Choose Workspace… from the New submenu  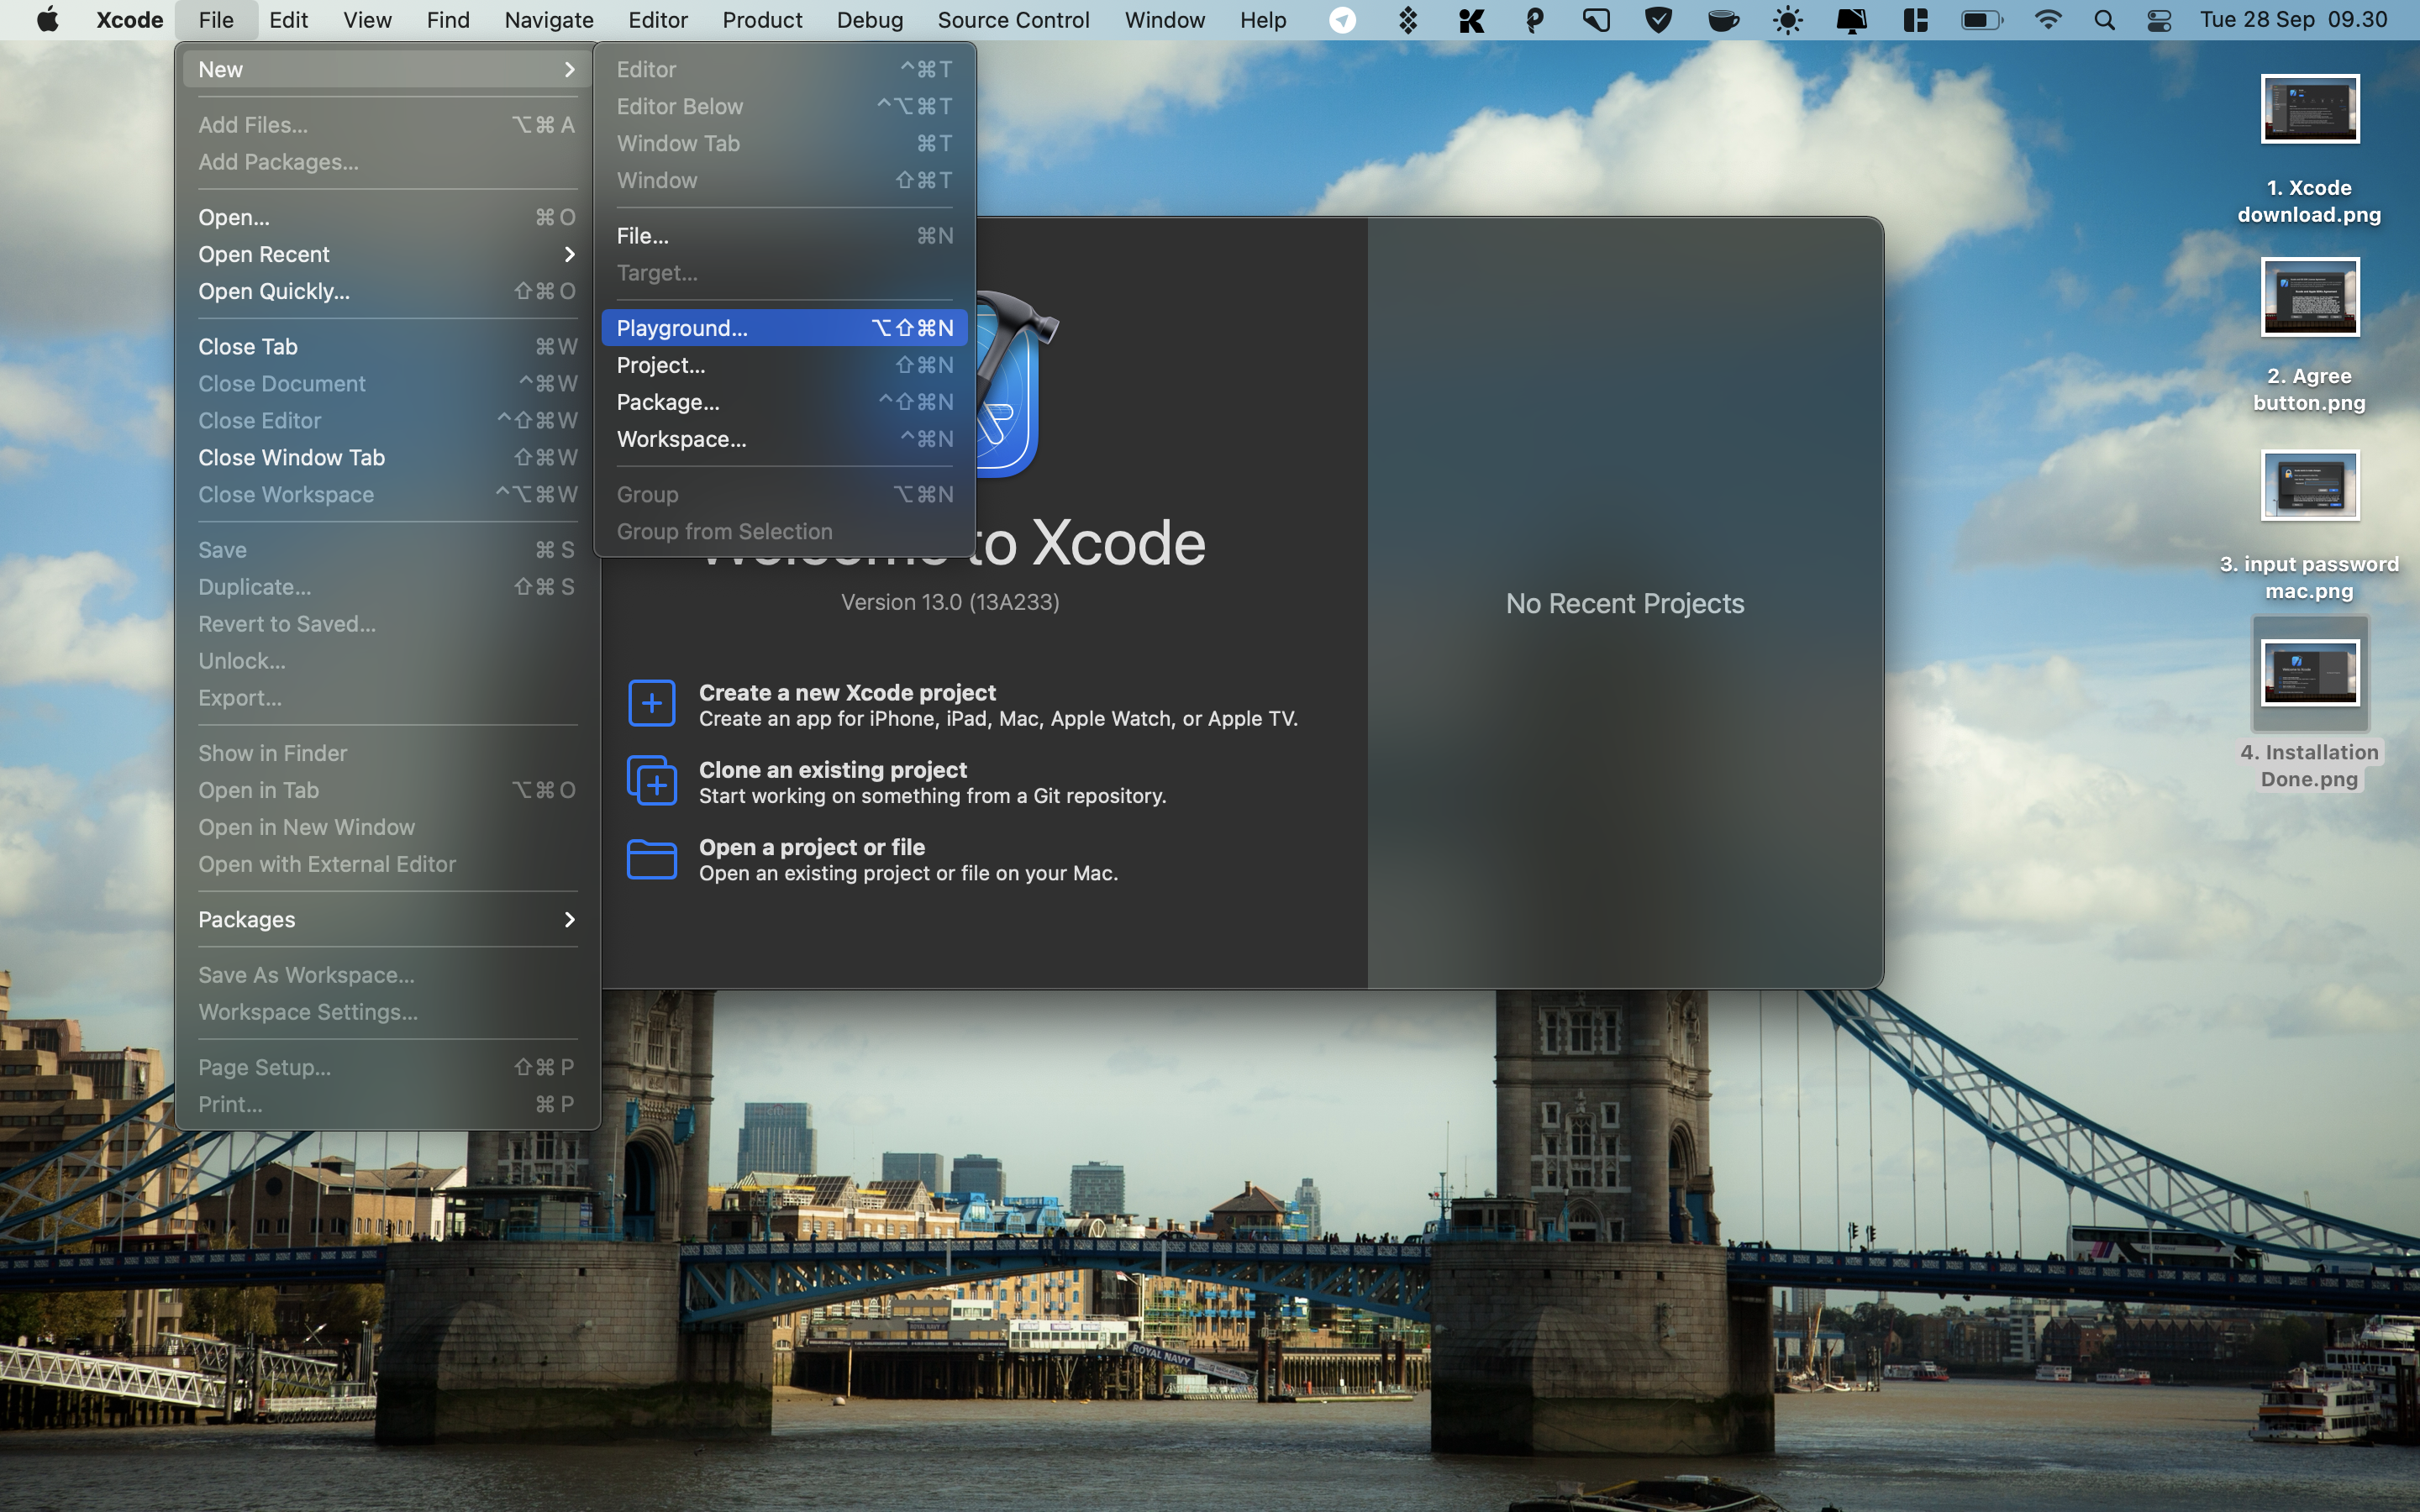[x=785, y=439]
